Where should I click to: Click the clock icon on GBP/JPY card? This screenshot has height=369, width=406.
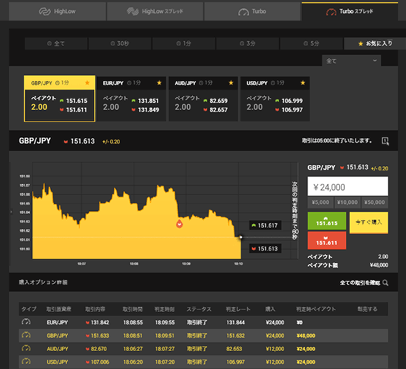pyautogui.click(x=57, y=83)
